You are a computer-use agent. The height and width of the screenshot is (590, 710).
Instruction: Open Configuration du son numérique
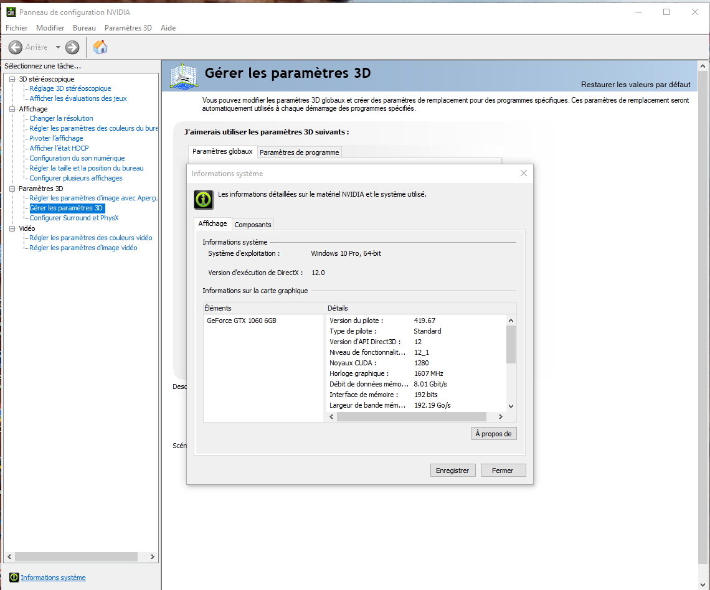(x=77, y=158)
